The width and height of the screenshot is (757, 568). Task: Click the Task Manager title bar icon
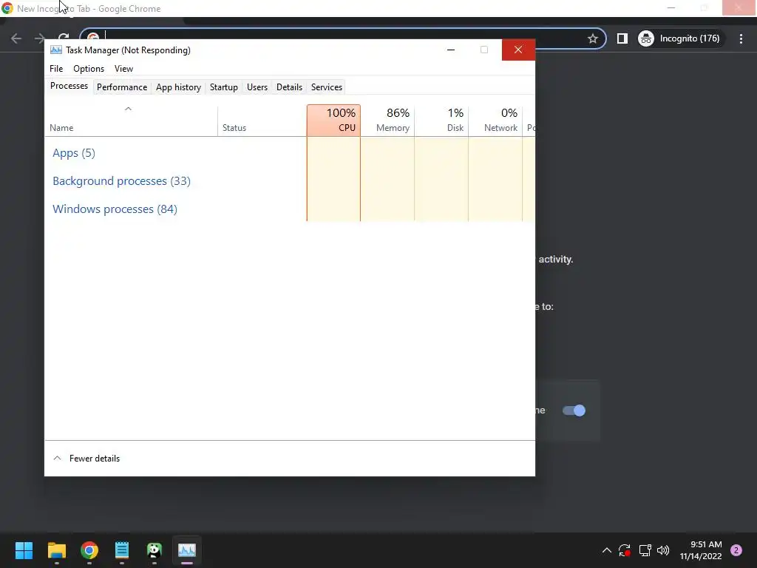click(x=56, y=50)
